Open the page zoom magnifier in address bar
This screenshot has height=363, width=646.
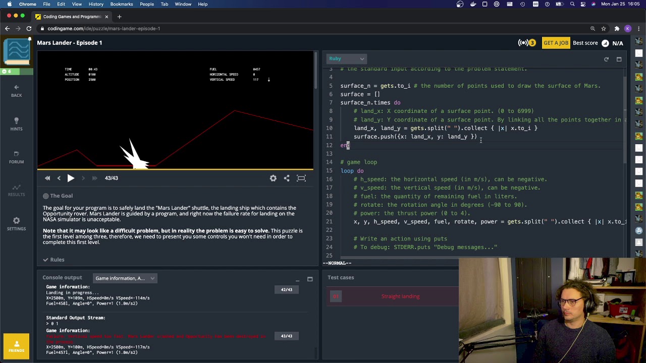(593, 29)
